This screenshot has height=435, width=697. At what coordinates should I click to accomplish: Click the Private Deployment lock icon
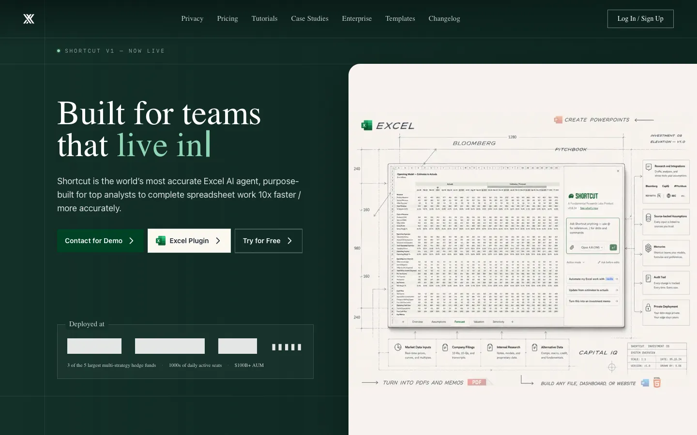click(648, 307)
